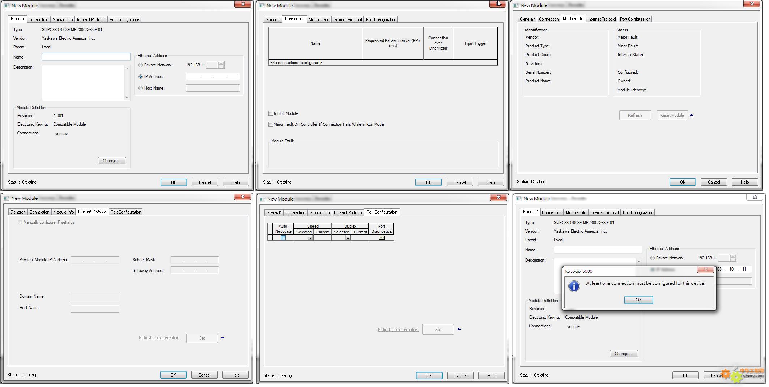Click OK in the RSLogix 5000 message dialog
The height and width of the screenshot is (387, 769).
pyautogui.click(x=638, y=300)
